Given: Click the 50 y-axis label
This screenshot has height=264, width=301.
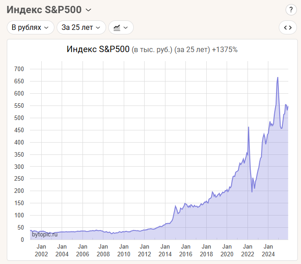Looking at the screenshot, I should tap(20, 228).
